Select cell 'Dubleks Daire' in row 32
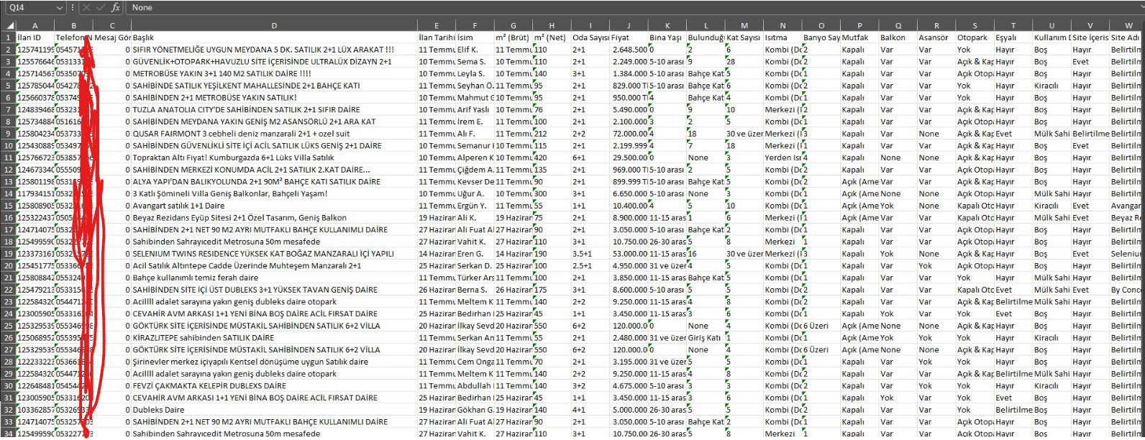 pyautogui.click(x=274, y=410)
